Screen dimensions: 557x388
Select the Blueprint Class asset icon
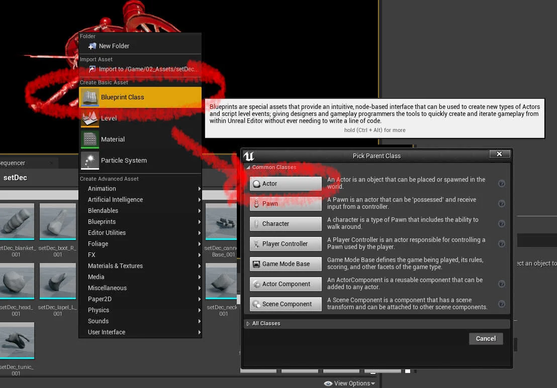[x=89, y=97]
